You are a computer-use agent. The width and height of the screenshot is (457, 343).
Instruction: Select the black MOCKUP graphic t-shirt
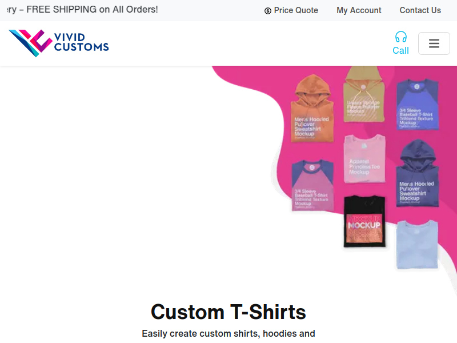[x=364, y=221]
